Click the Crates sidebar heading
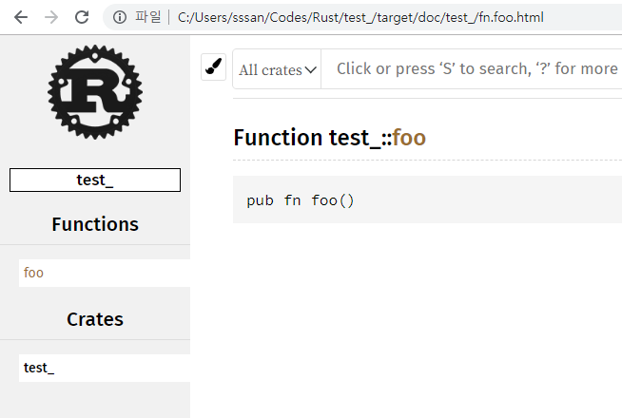Viewport: 622px width, 418px height. point(95,319)
